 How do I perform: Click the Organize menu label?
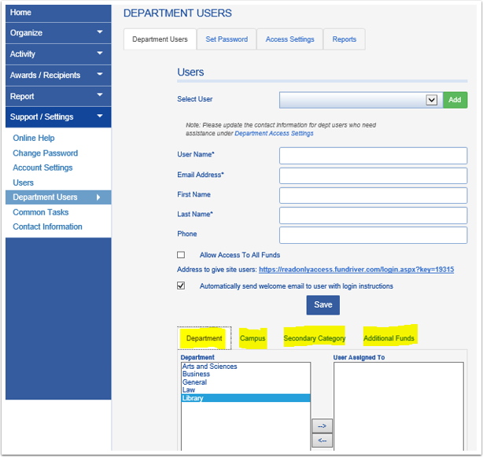coord(26,33)
